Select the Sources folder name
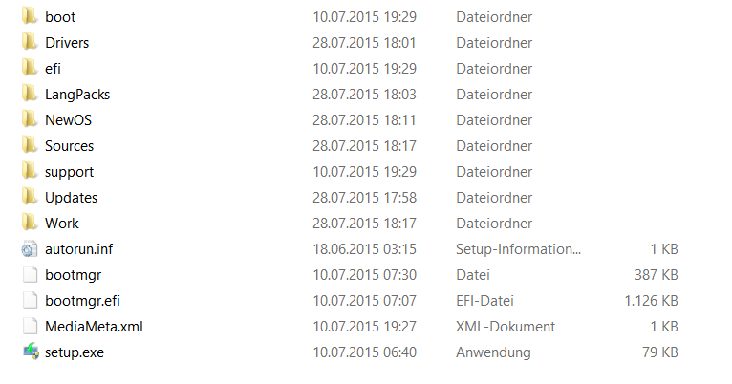The height and width of the screenshot is (384, 732). pos(69,146)
